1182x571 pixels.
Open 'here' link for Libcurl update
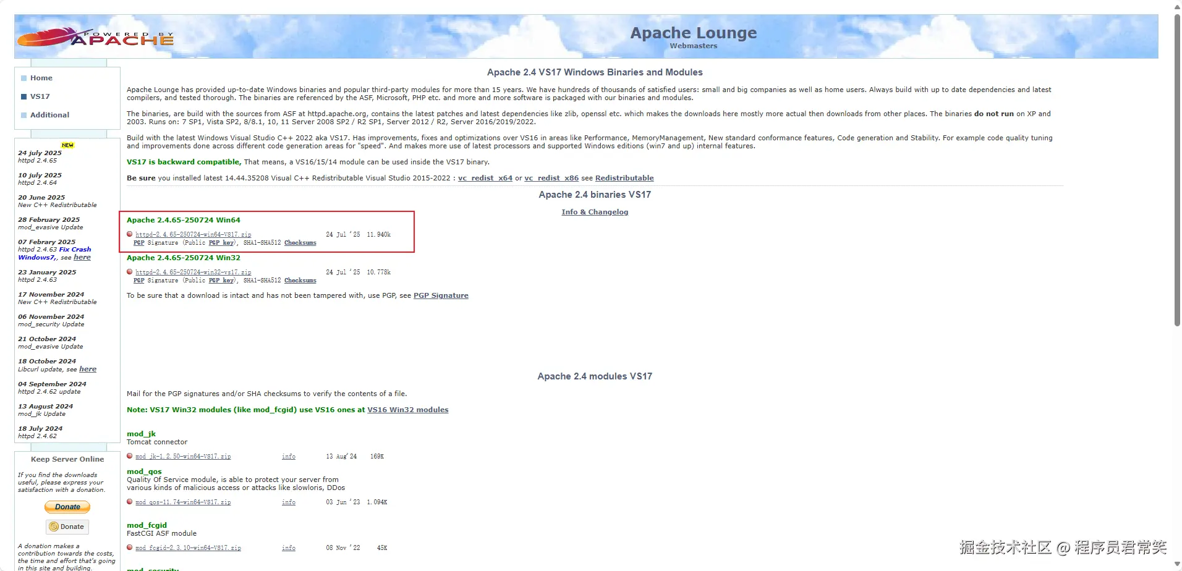pyautogui.click(x=88, y=369)
